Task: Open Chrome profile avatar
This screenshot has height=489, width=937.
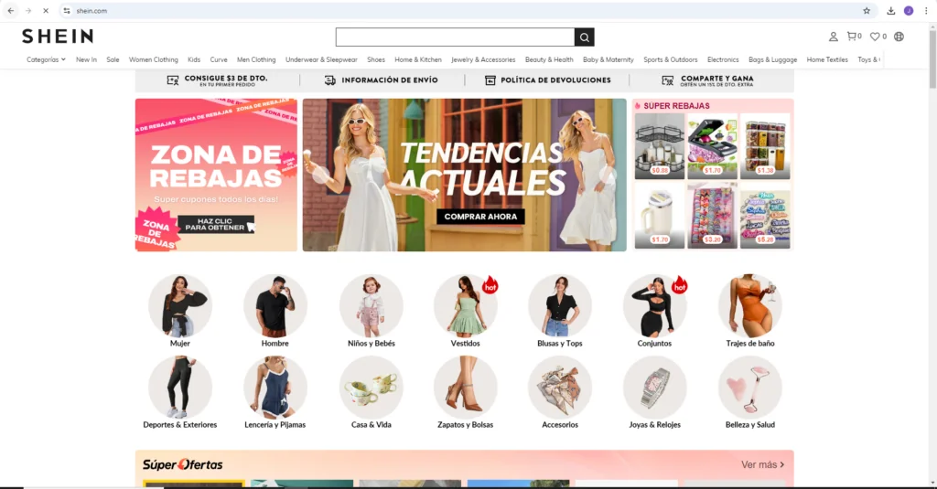Action: click(x=909, y=11)
